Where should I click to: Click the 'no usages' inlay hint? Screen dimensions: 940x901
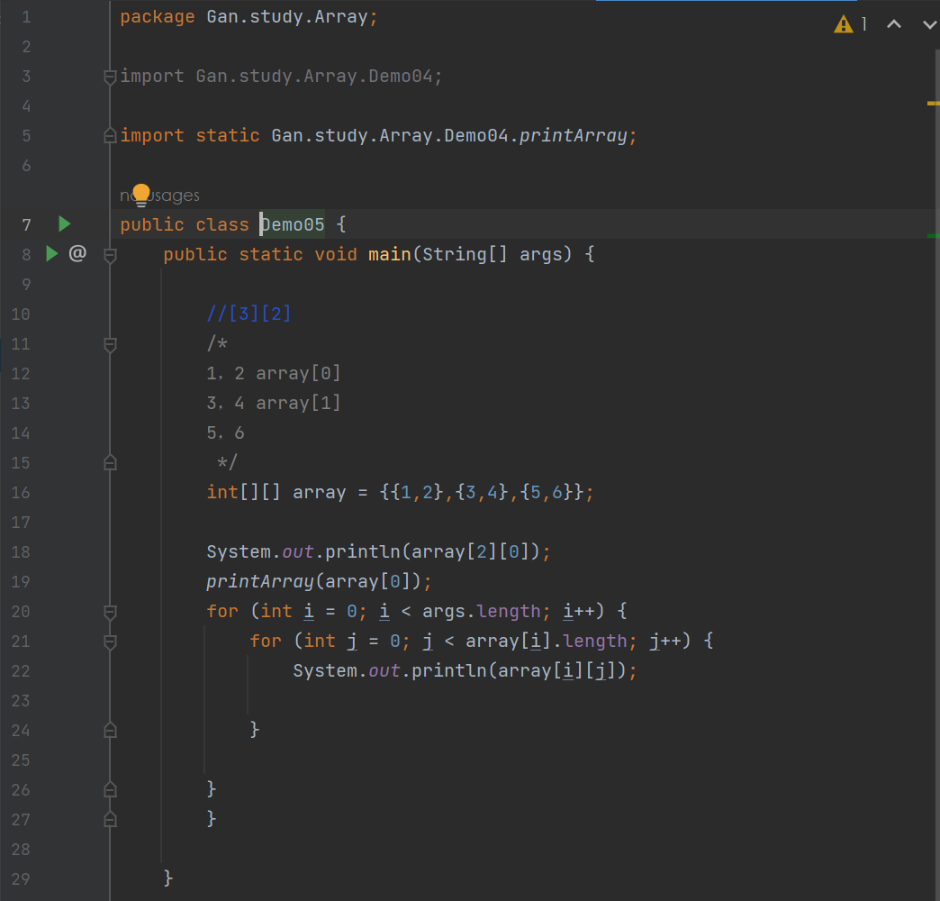tap(159, 196)
